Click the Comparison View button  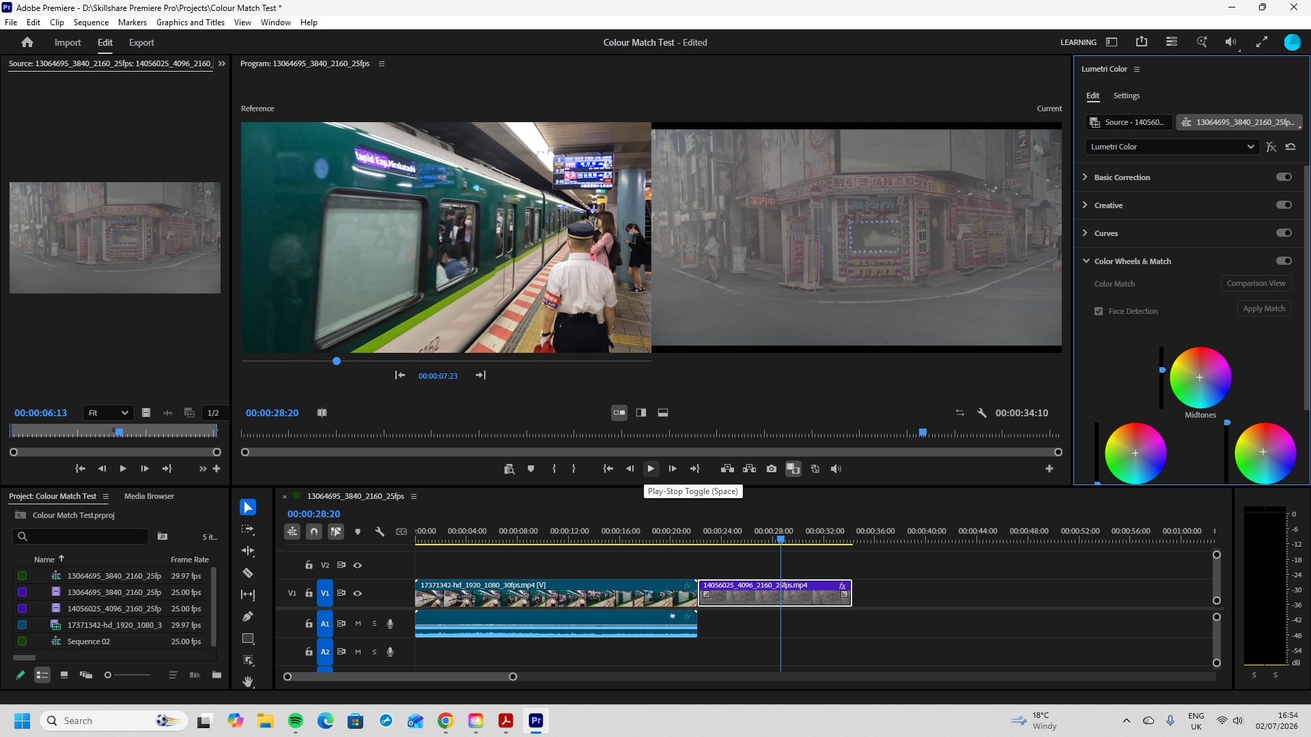pos(1256,283)
